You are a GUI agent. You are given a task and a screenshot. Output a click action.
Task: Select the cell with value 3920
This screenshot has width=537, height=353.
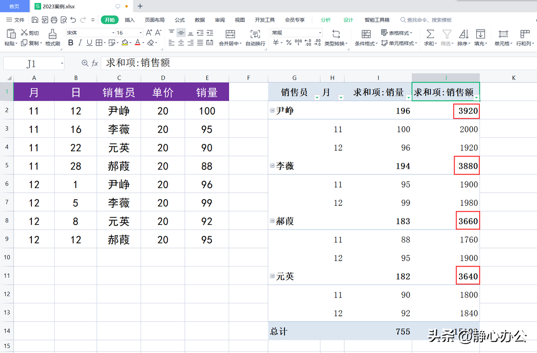point(446,111)
